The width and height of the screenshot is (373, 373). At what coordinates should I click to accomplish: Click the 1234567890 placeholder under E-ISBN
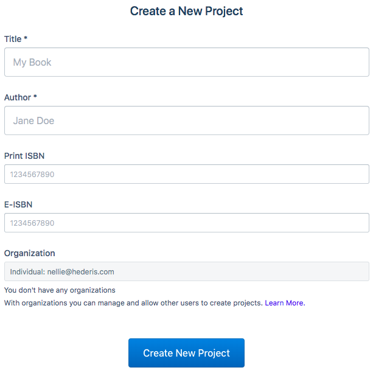tap(32, 223)
